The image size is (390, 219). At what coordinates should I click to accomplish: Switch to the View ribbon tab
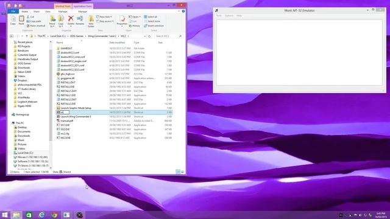(x=48, y=12)
